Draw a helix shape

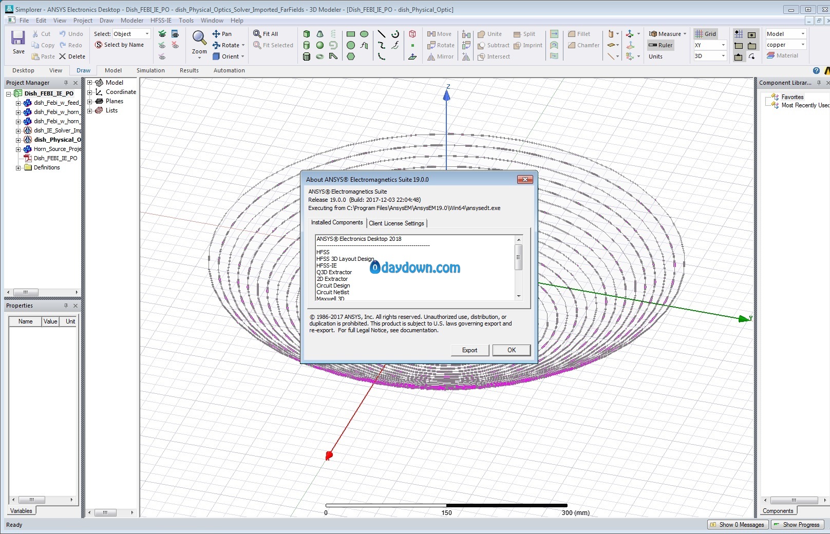(x=333, y=34)
